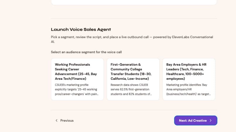Click the right chevron icon in Next button
This screenshot has height=132, width=236.
211,120
